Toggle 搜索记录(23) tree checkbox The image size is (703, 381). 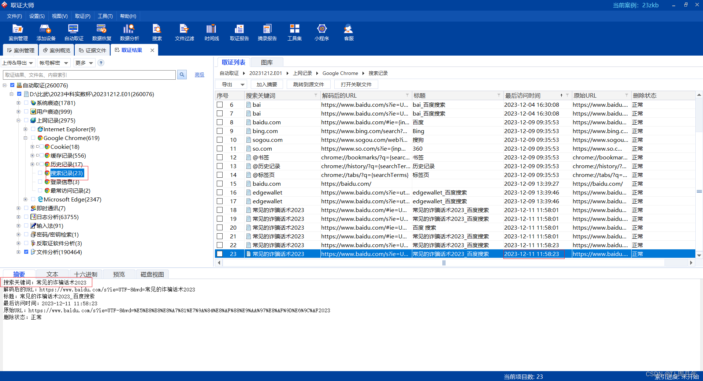coord(40,173)
